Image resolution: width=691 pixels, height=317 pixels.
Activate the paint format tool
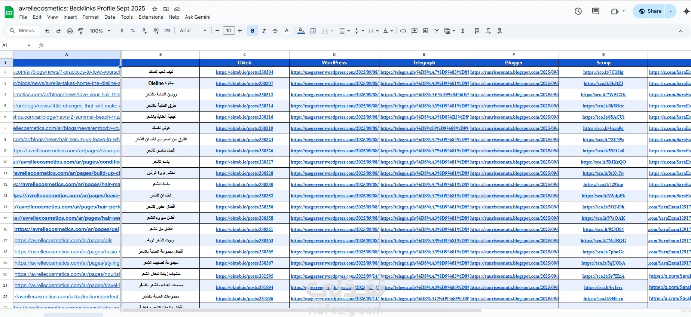click(80, 31)
